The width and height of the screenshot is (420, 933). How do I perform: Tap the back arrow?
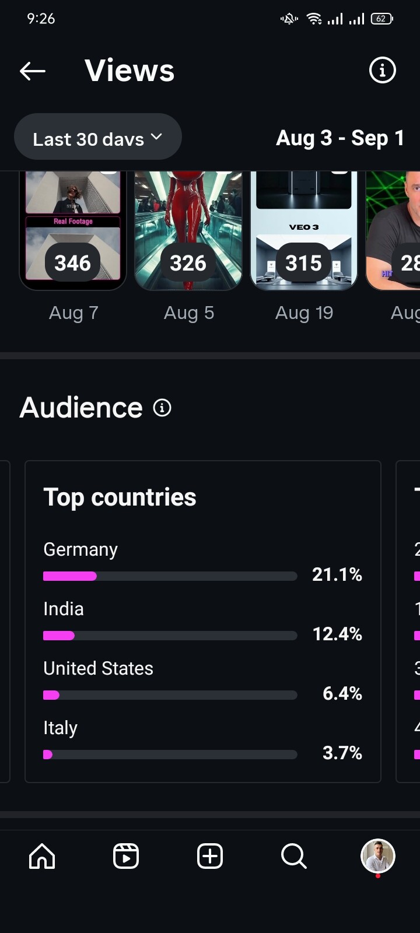click(x=33, y=71)
